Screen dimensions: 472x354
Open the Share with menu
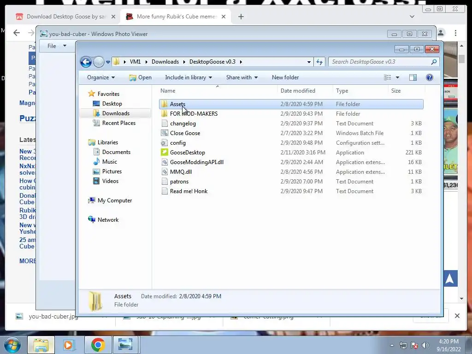242,77
